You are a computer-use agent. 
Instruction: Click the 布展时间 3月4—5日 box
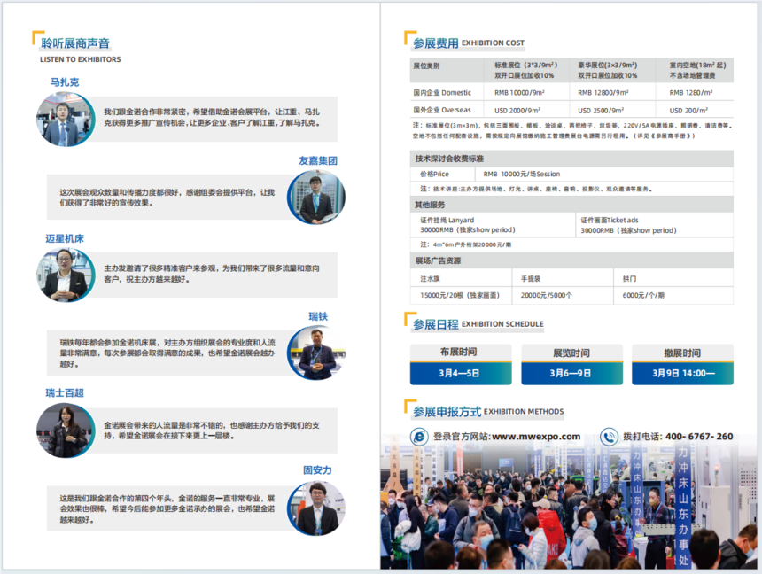(461, 365)
